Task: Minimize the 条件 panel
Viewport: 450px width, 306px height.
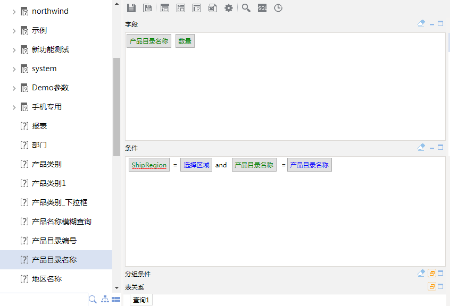Action: [431, 148]
